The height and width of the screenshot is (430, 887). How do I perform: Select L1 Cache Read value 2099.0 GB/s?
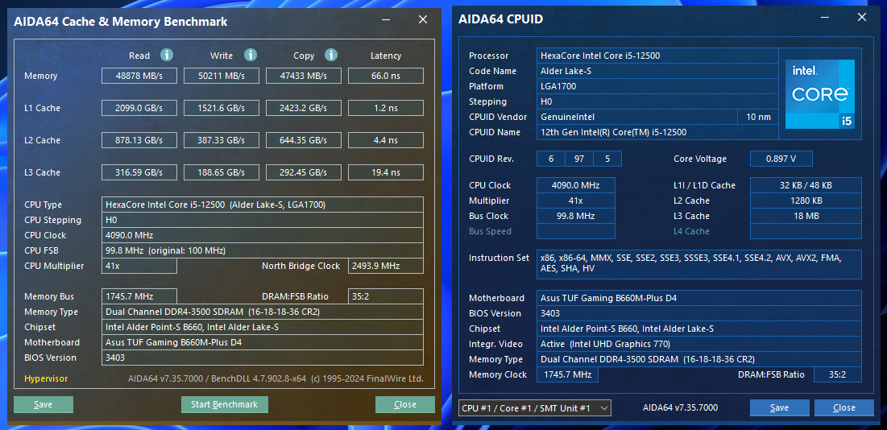click(139, 108)
